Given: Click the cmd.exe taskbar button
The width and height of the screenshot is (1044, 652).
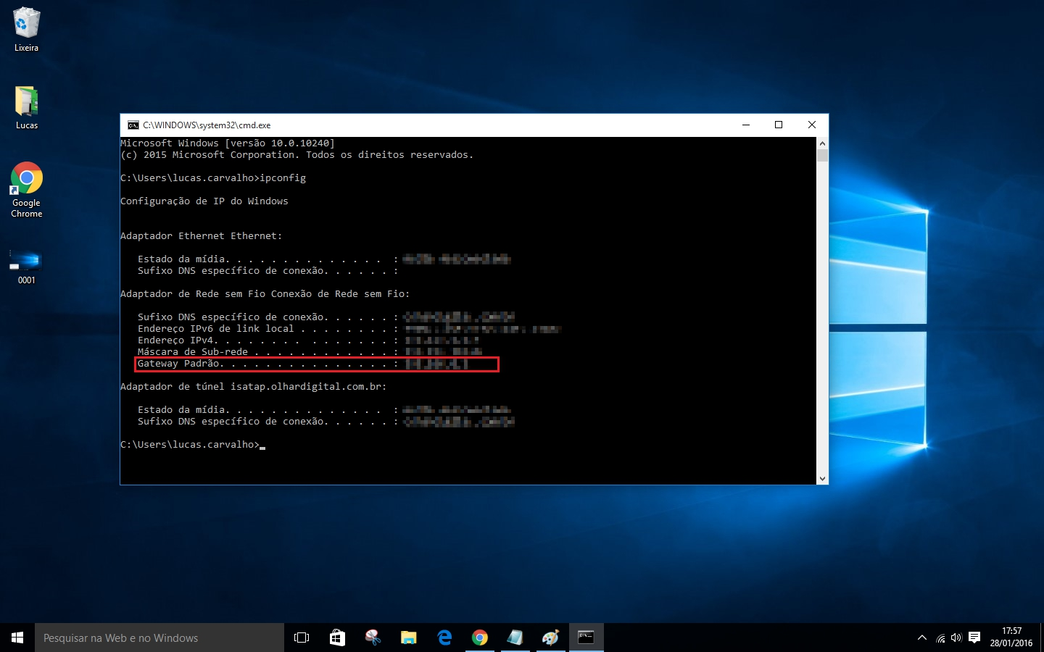Looking at the screenshot, I should [x=586, y=638].
